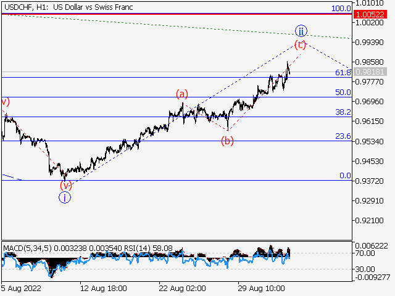The width and height of the screenshot is (395, 296).
Task: Click the red 1.00522 price tag
Action: click(x=370, y=14)
